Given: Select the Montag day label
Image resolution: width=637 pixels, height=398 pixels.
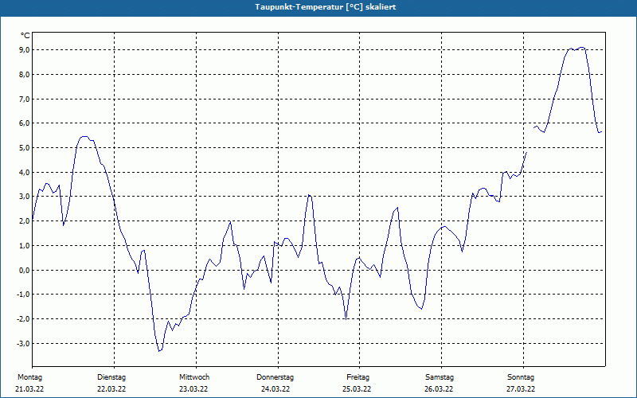Looking at the screenshot, I should point(29,377).
